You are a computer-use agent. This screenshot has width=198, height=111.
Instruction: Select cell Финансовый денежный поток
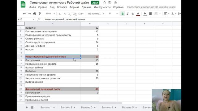click(x=53, y=89)
